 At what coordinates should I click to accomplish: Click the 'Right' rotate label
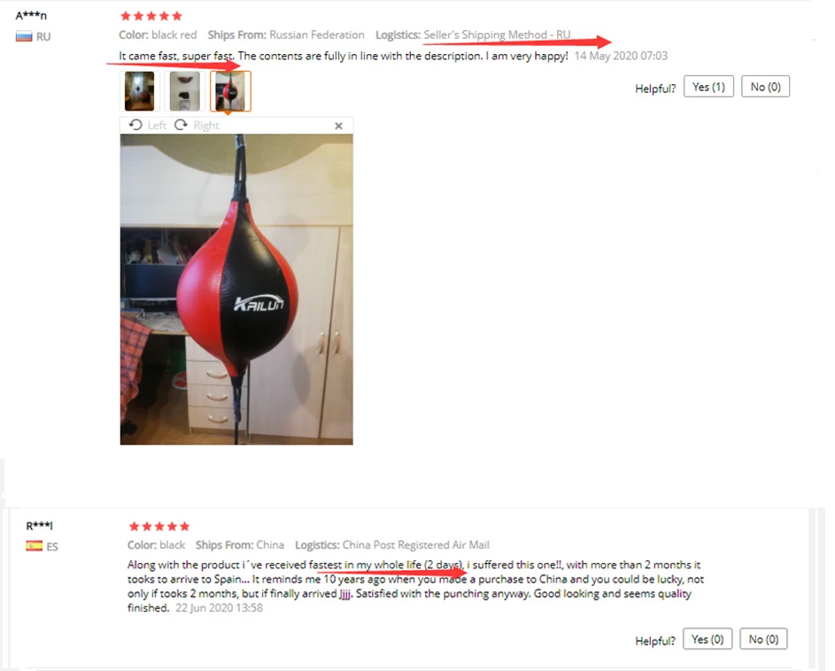pos(206,125)
